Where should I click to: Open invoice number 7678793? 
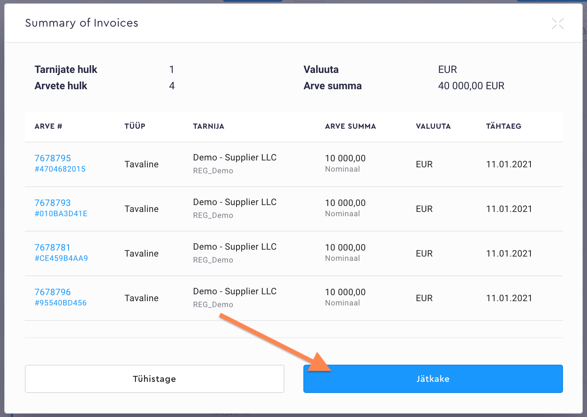[53, 203]
